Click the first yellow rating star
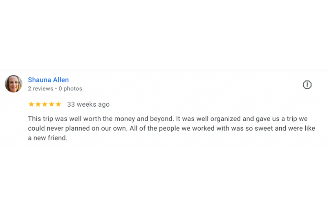This screenshot has width=327, height=217. 31,104
